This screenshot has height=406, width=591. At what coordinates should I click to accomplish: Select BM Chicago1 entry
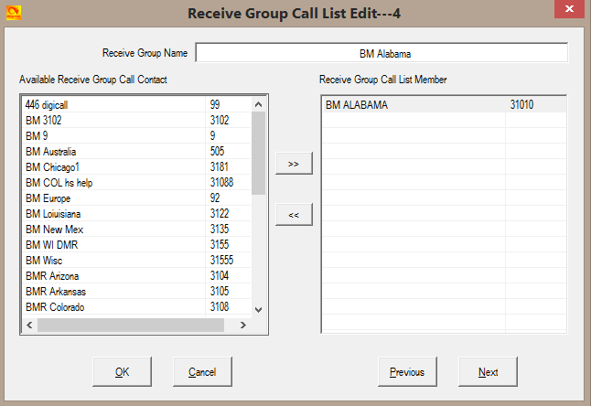52,167
